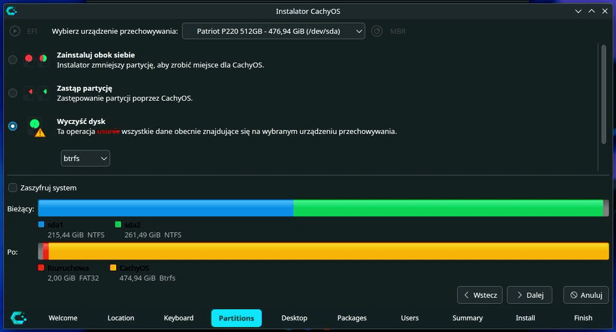Maximize the installer window
This screenshot has height=332, width=616.
point(592,11)
